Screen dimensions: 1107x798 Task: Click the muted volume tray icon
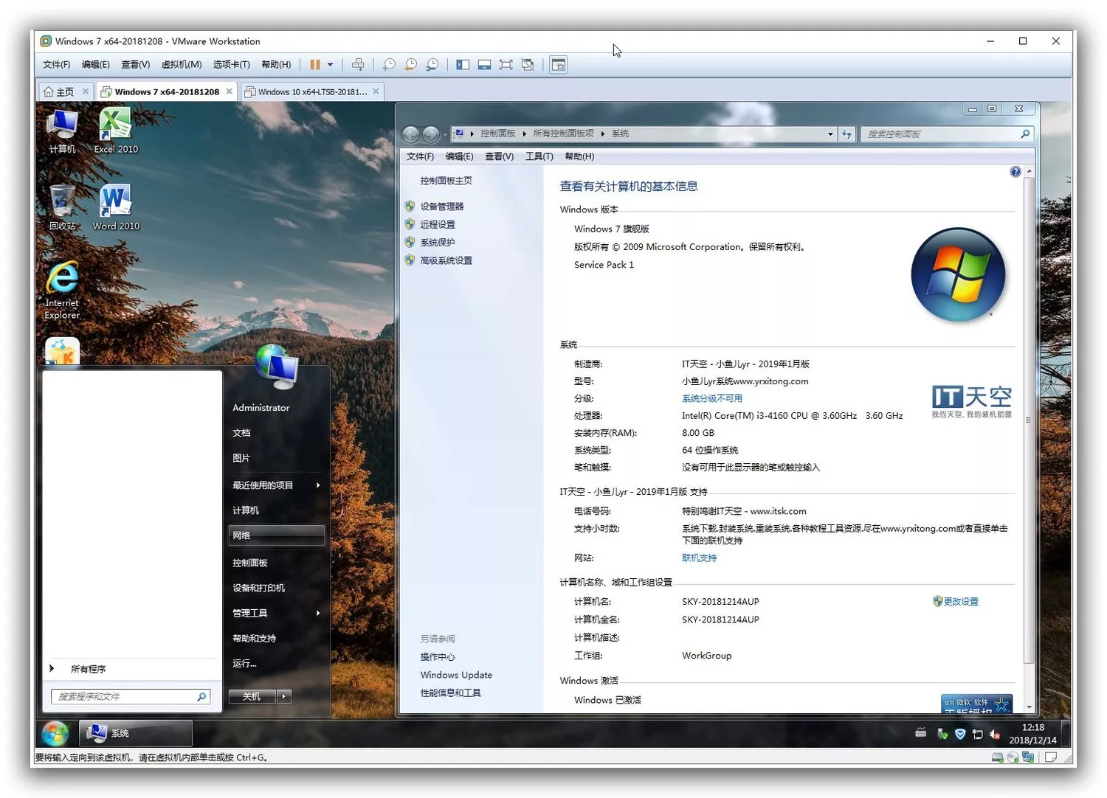pyautogui.click(x=995, y=734)
